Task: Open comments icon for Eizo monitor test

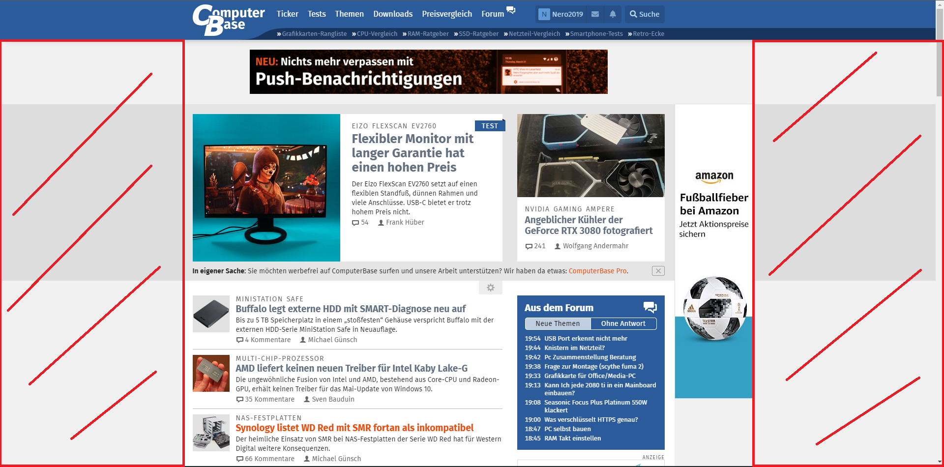Action: tap(355, 223)
